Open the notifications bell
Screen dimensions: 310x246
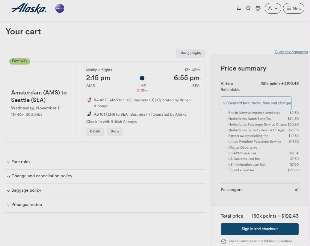pos(239,8)
